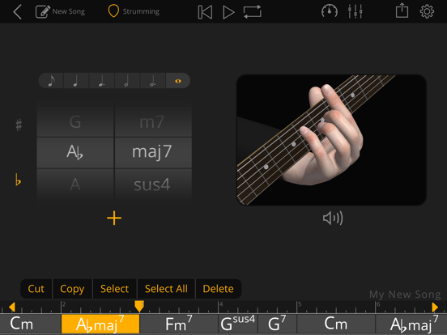
Task: Select dotted quarter note duration
Action: [102, 81]
